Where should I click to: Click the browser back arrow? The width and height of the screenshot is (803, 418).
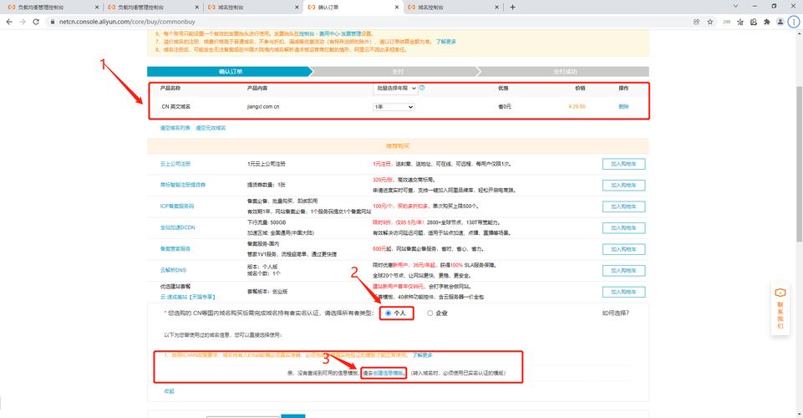[8, 22]
